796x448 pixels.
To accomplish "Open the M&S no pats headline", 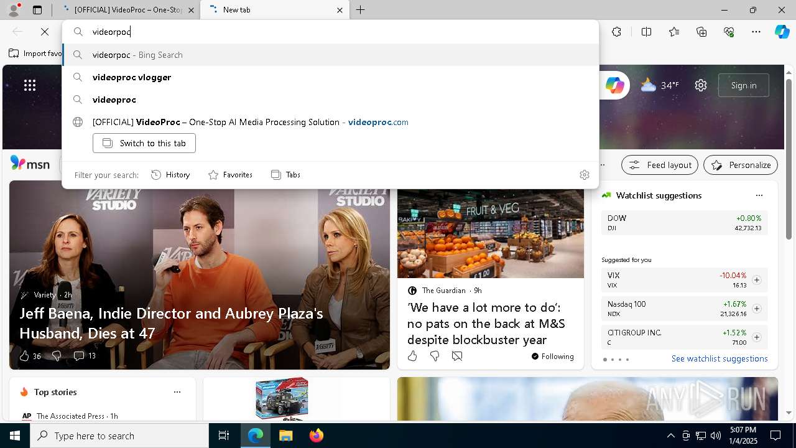I will click(x=486, y=324).
